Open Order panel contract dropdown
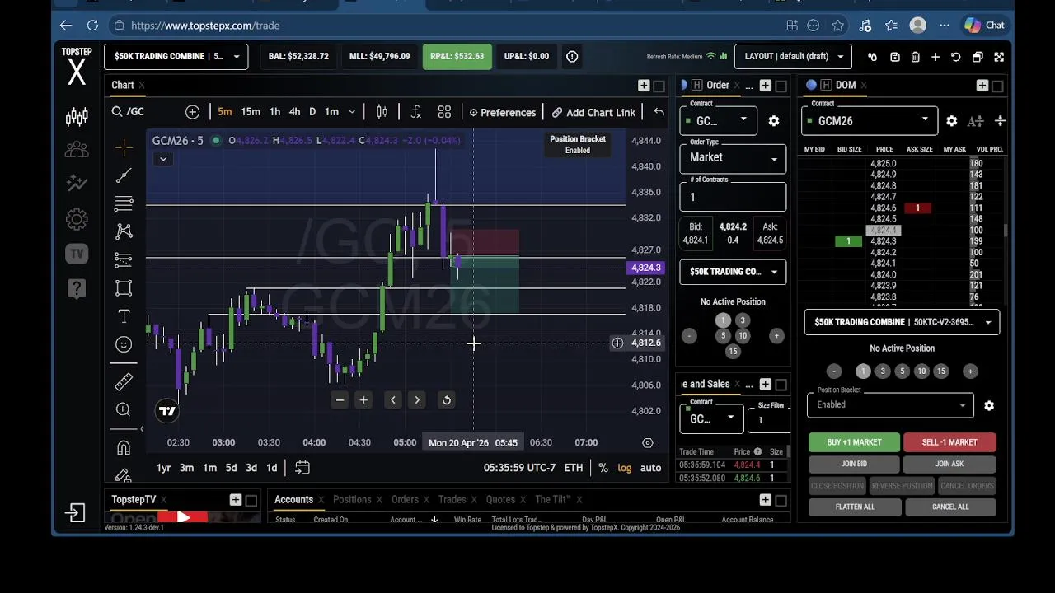The width and height of the screenshot is (1055, 593). coord(718,121)
